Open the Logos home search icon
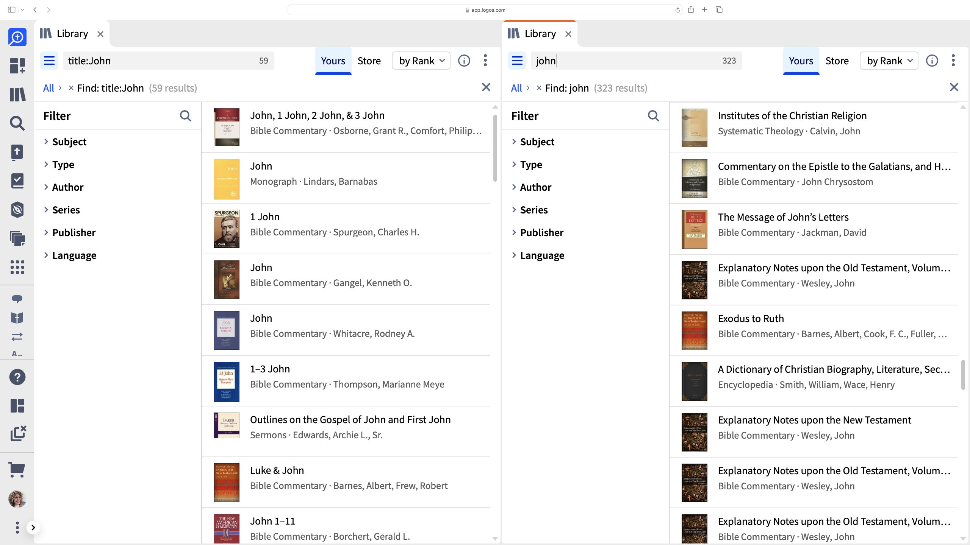The height and width of the screenshot is (545, 970). click(x=17, y=37)
